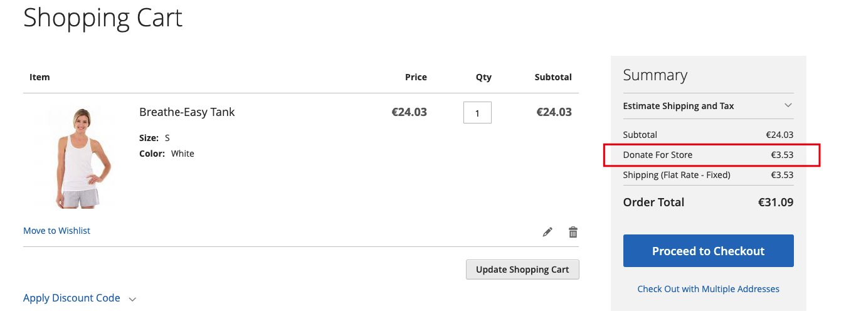Select the Shipping (Flat Rate - Fixed) row label
The image size is (861, 336).
tap(676, 175)
